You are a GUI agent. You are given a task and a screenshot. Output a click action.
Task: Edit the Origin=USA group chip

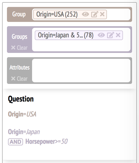[x=95, y=14]
